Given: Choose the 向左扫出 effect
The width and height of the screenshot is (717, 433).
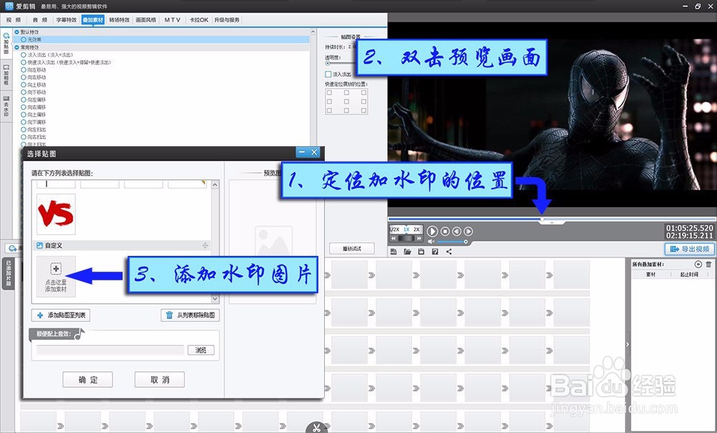Looking at the screenshot, I should (x=34, y=129).
